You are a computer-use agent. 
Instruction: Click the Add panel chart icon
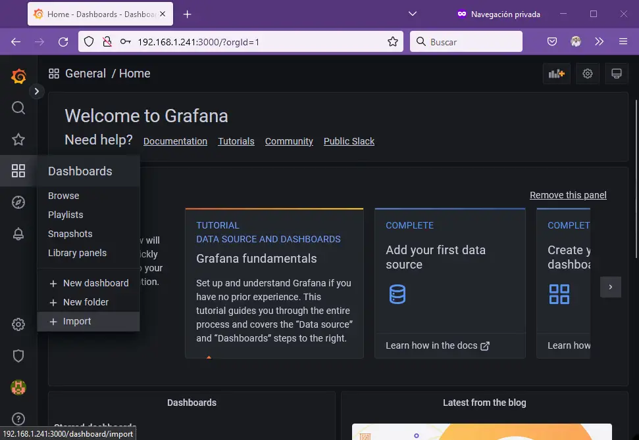[556, 74]
